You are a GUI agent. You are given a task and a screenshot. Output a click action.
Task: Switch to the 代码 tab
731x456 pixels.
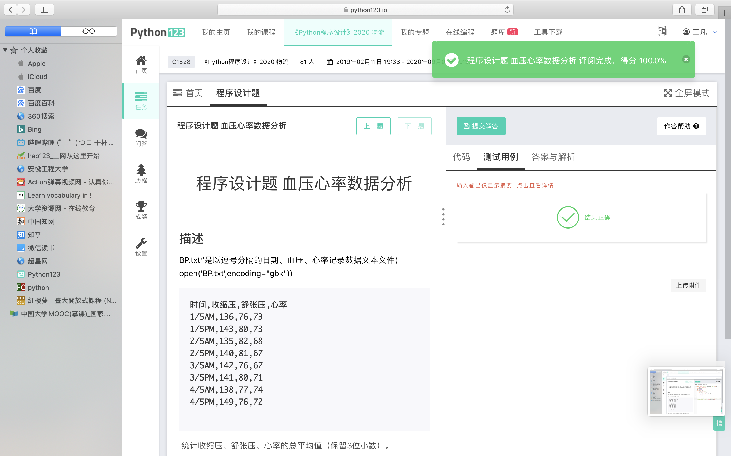point(461,157)
